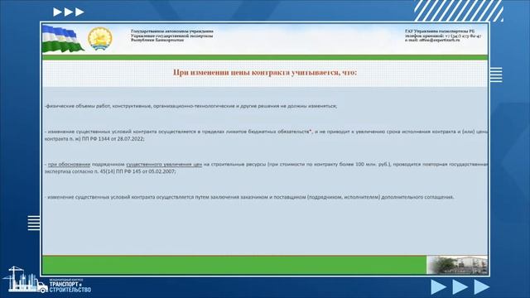
Task: Click the paragraph about 'дополнительного соглашения'
Action: coord(249,197)
